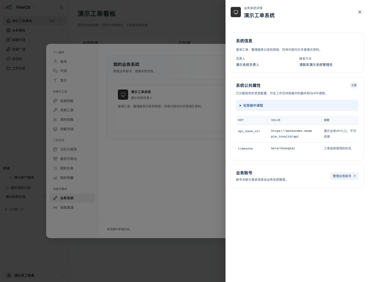Click the 消息渠道 broadcast icon
The height and width of the screenshot is (282, 369).
(55, 207)
